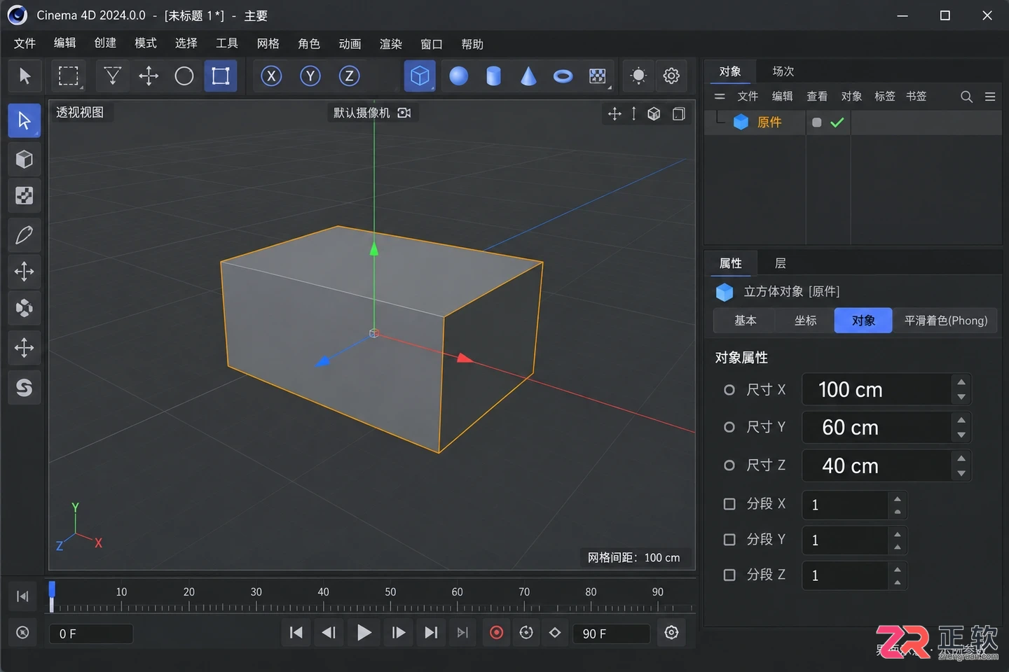This screenshot has height=672, width=1009.
Task: Increase 分段 X stepper value
Action: (x=898, y=498)
